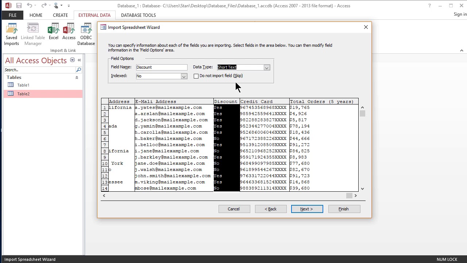Open All Access Objects category menu arrow
This screenshot has width=467, height=263.
pos(72,60)
